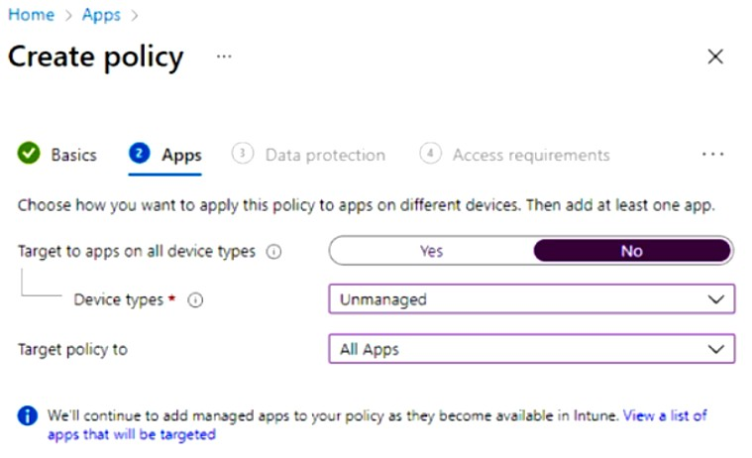Click the step 2 Apps number icon

[140, 154]
